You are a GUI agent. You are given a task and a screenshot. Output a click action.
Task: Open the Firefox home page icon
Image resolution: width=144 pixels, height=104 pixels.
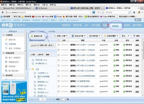134,12
